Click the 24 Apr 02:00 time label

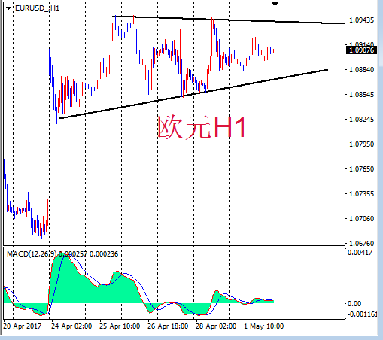point(71,326)
